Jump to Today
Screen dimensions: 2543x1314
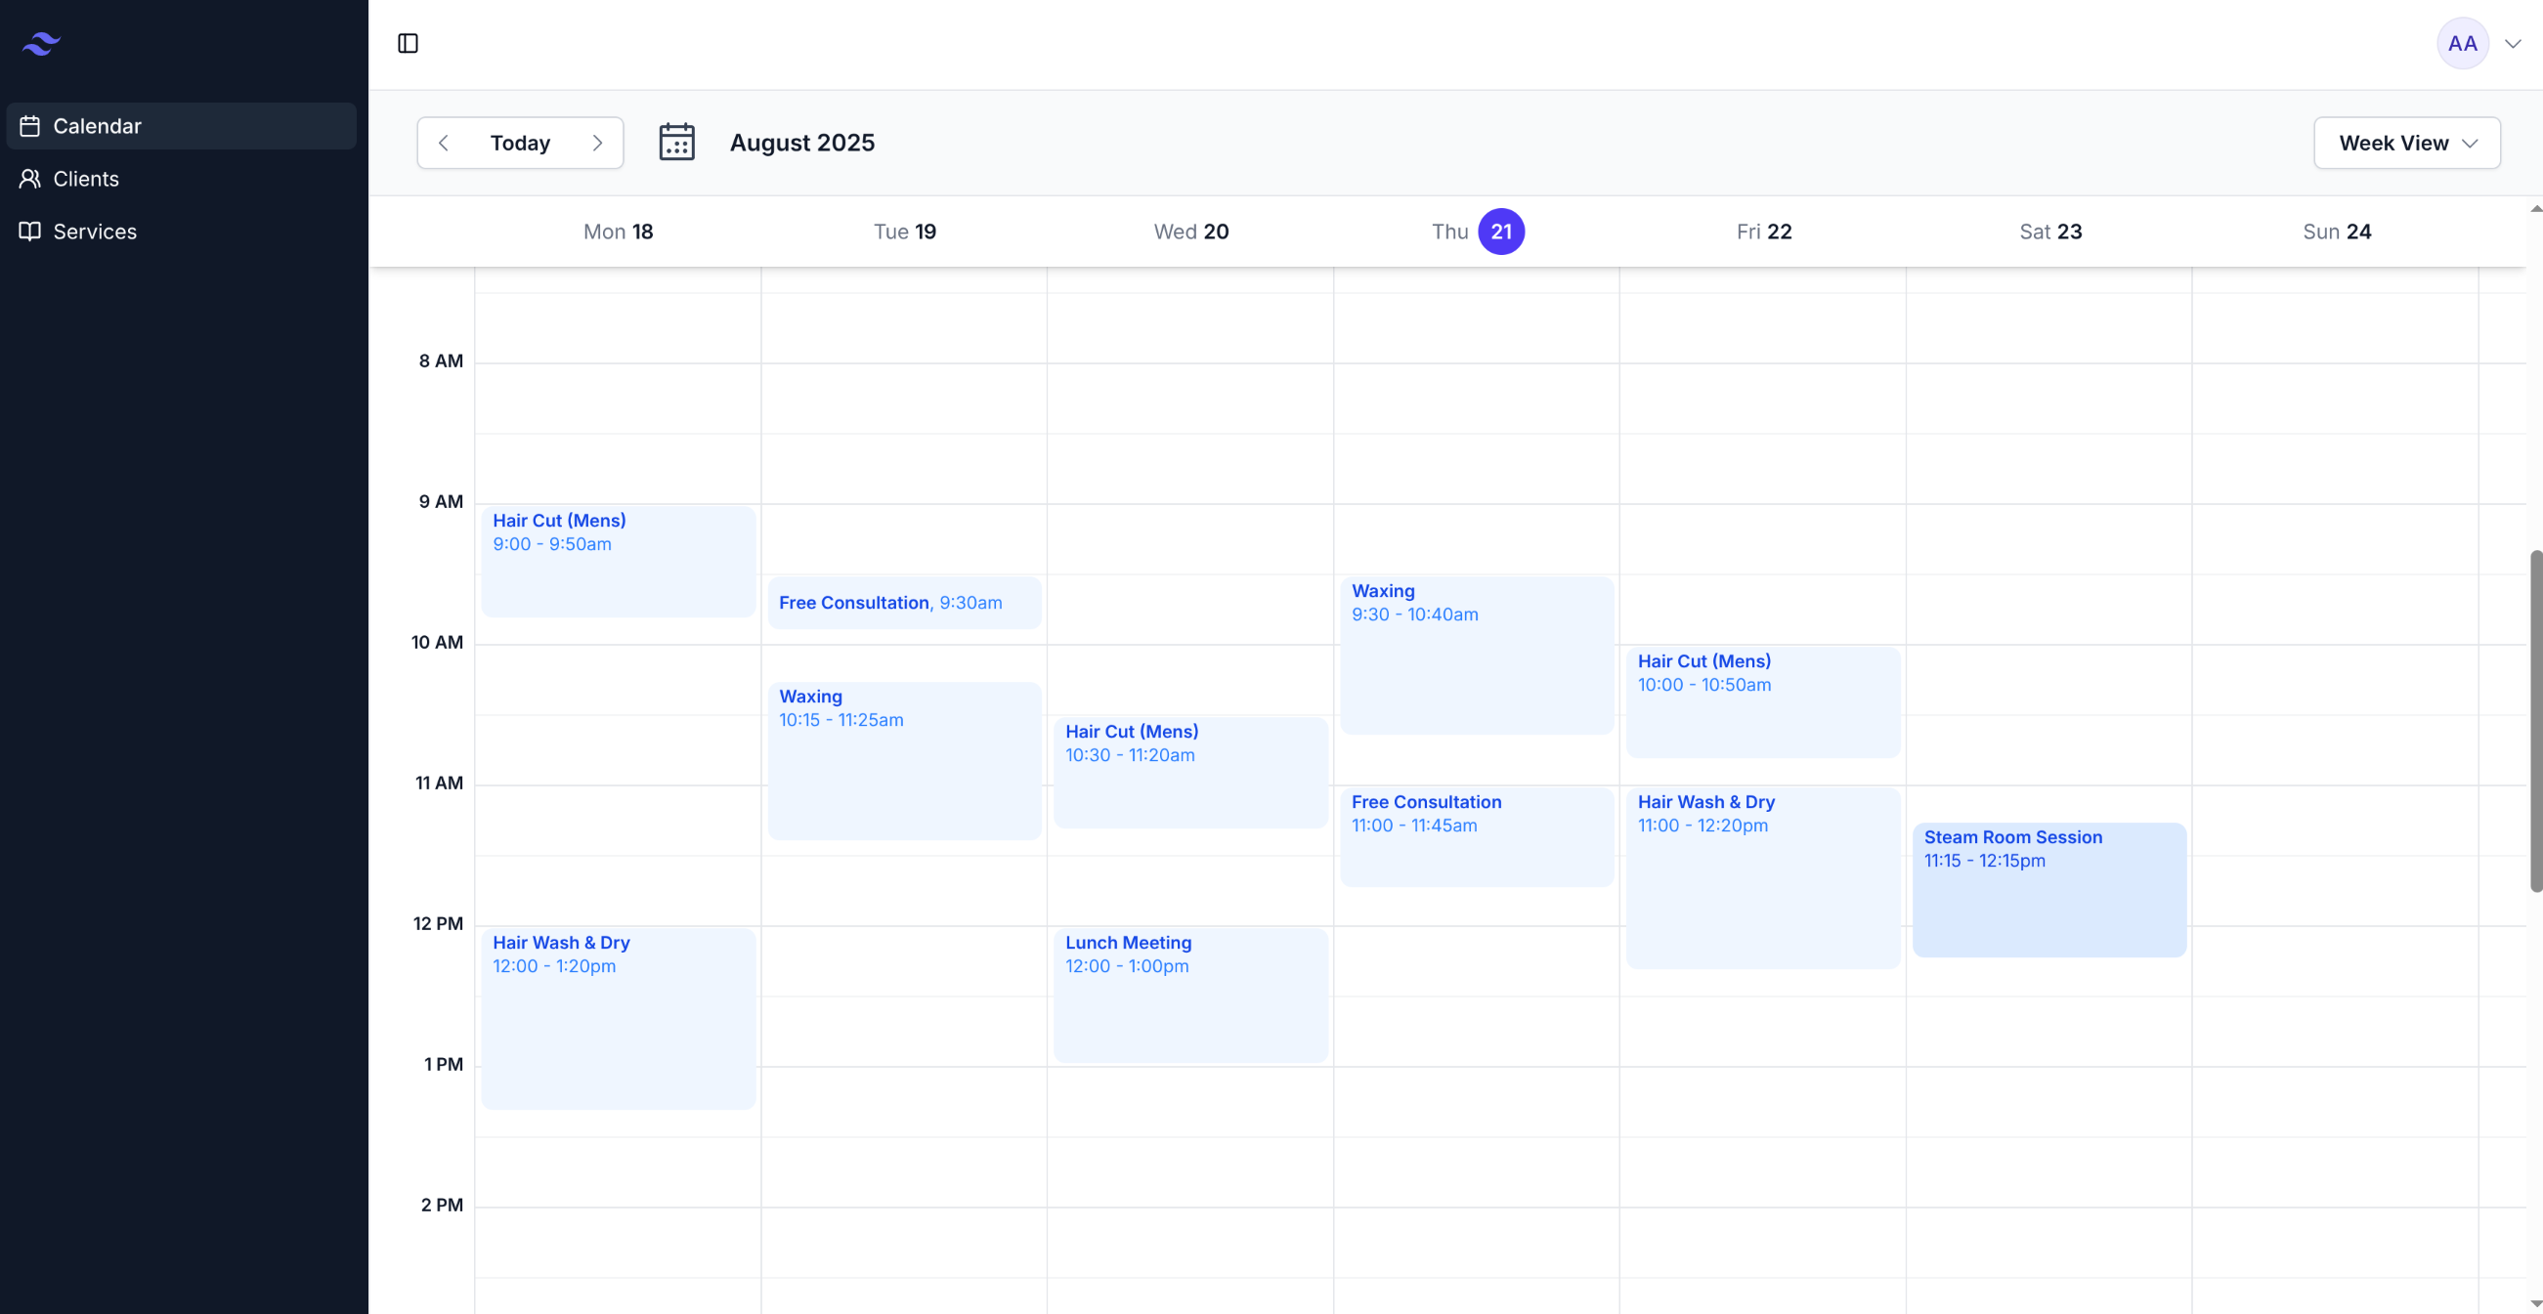pos(520,143)
